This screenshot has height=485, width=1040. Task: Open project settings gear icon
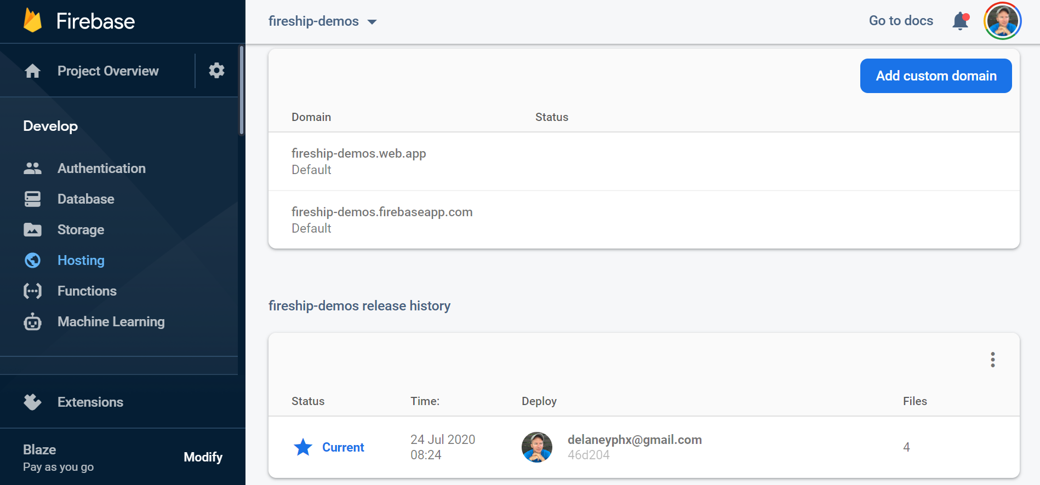pos(216,71)
